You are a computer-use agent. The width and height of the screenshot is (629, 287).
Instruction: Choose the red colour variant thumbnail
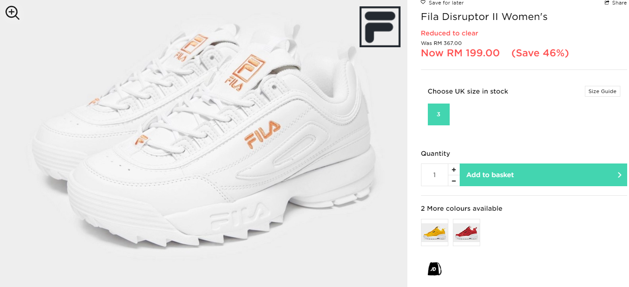(x=467, y=233)
